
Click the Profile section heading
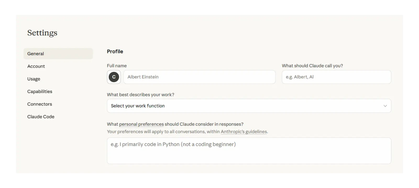(115, 51)
